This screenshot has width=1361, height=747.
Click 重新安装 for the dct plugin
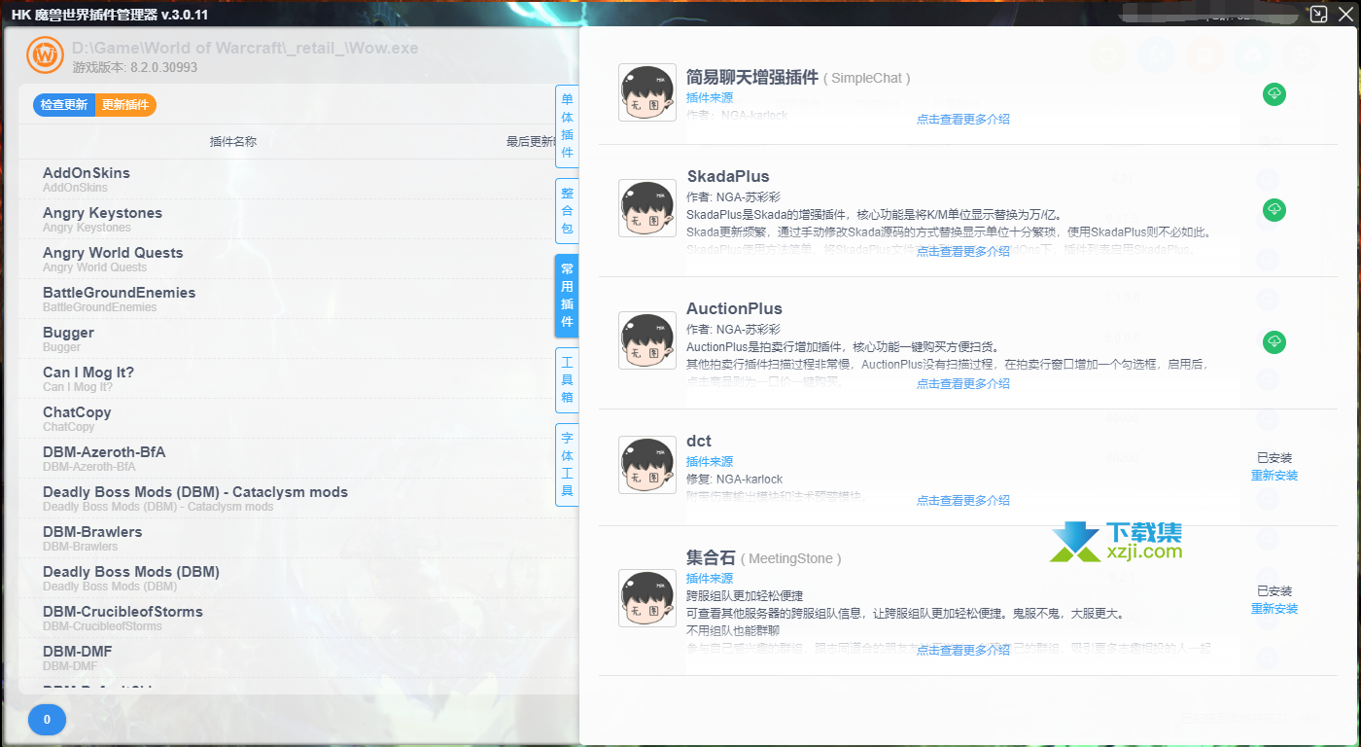[x=1274, y=476]
